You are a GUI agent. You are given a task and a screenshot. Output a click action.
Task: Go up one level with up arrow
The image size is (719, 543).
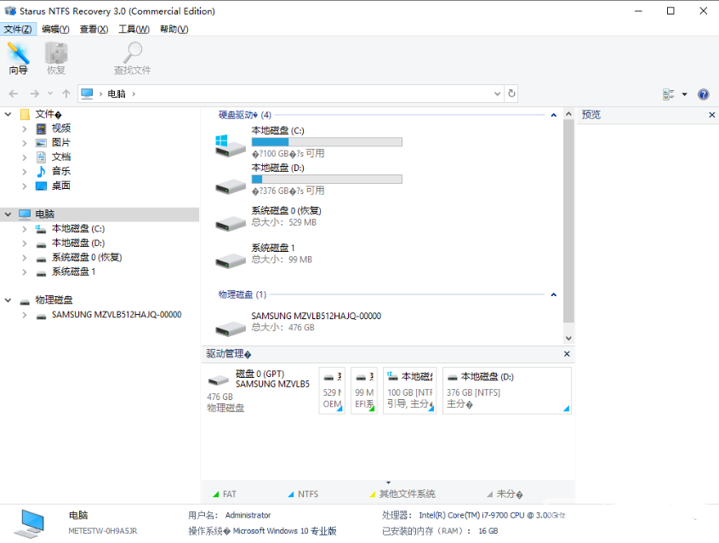66,94
